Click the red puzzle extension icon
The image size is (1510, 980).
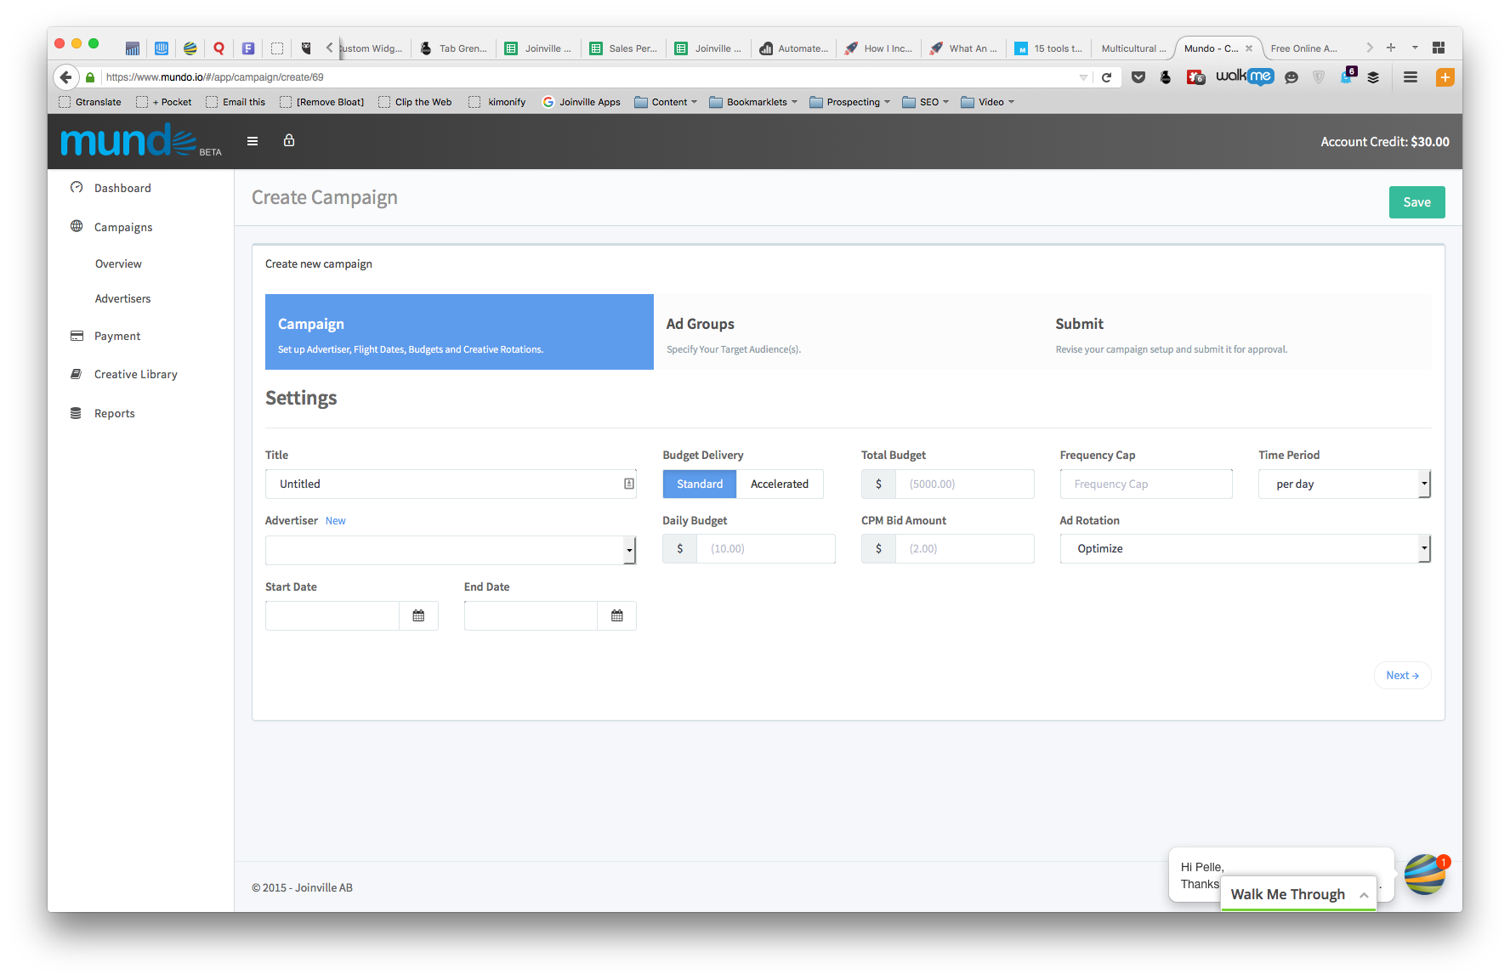point(1195,77)
